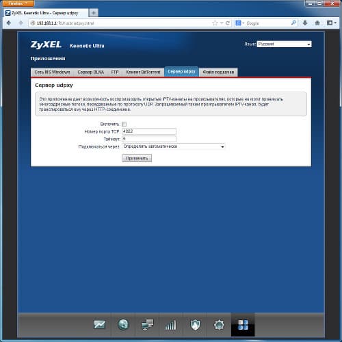Open the applications squares icon

coord(243,324)
